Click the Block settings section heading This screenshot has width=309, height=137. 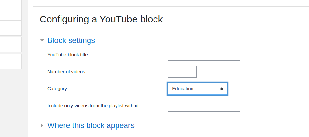point(71,40)
